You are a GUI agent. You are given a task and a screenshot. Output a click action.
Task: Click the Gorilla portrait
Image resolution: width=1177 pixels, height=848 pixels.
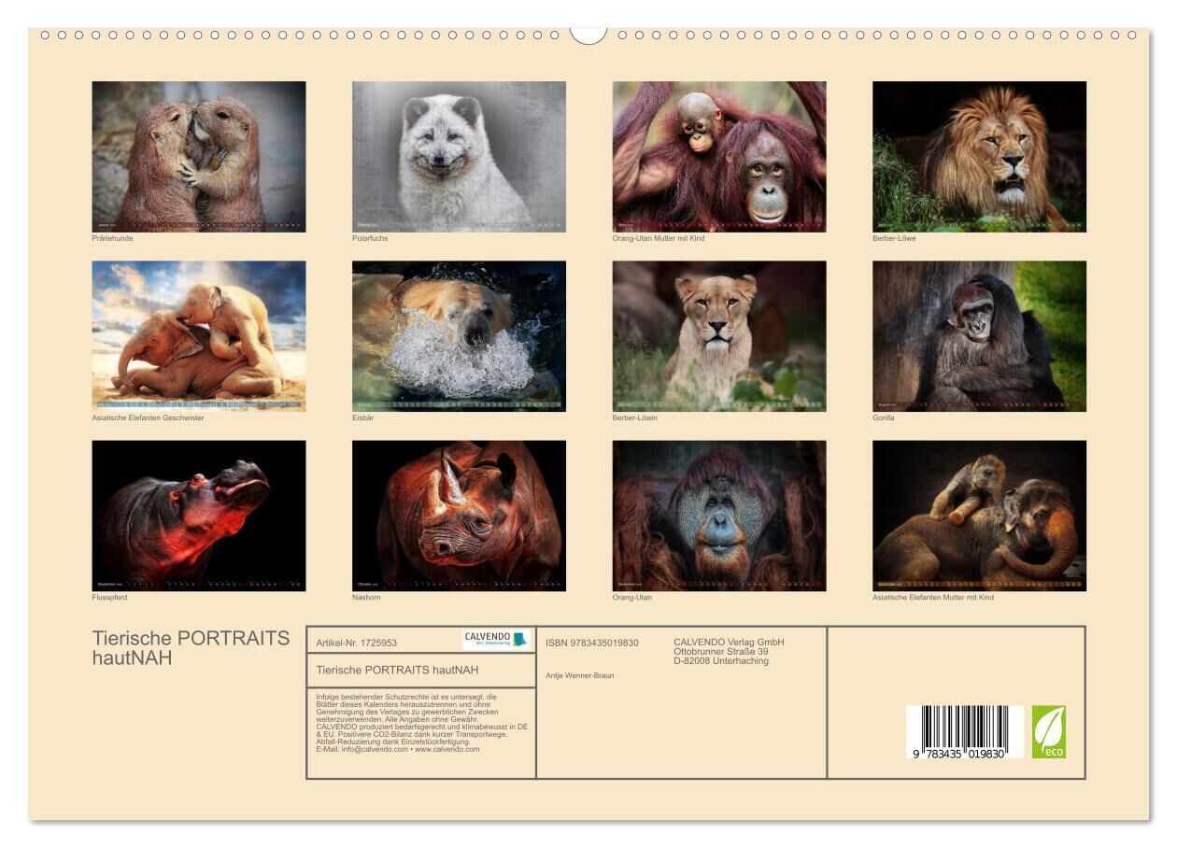[x=979, y=335]
